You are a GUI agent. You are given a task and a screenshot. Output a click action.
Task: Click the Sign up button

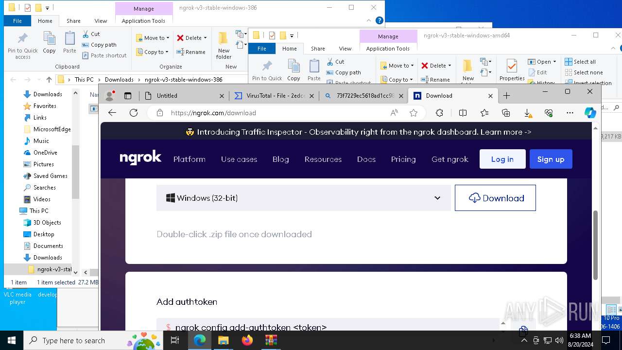click(551, 159)
